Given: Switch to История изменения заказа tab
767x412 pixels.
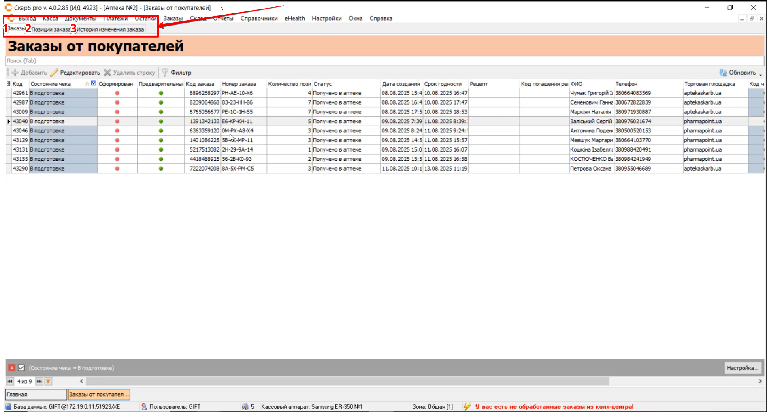Looking at the screenshot, I should pos(110,29).
